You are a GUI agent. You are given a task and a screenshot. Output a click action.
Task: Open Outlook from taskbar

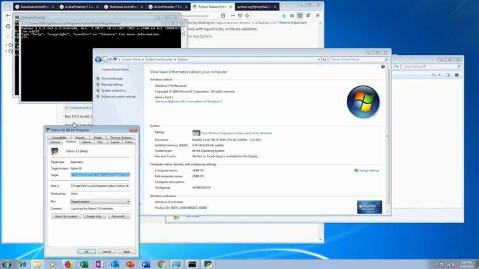click(115, 264)
